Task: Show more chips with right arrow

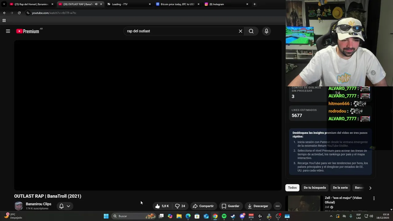Action: (370, 188)
